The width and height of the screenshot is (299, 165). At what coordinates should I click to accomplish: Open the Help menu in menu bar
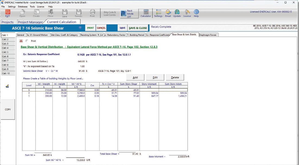50,7
